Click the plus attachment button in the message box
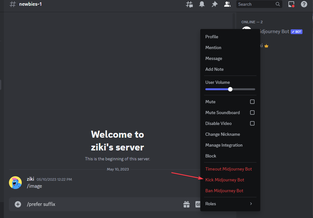 (18, 204)
